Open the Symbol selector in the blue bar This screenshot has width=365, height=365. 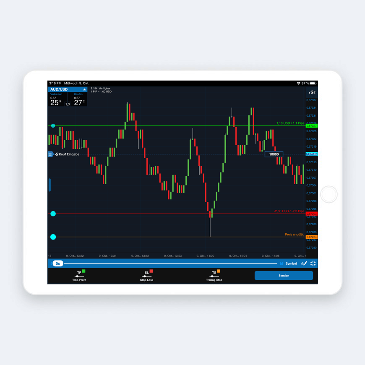point(291,263)
